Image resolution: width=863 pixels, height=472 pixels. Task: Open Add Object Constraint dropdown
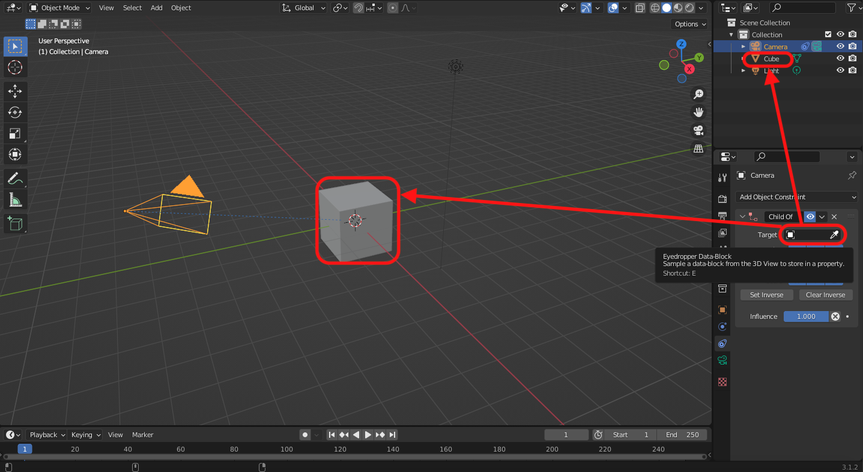tap(796, 197)
